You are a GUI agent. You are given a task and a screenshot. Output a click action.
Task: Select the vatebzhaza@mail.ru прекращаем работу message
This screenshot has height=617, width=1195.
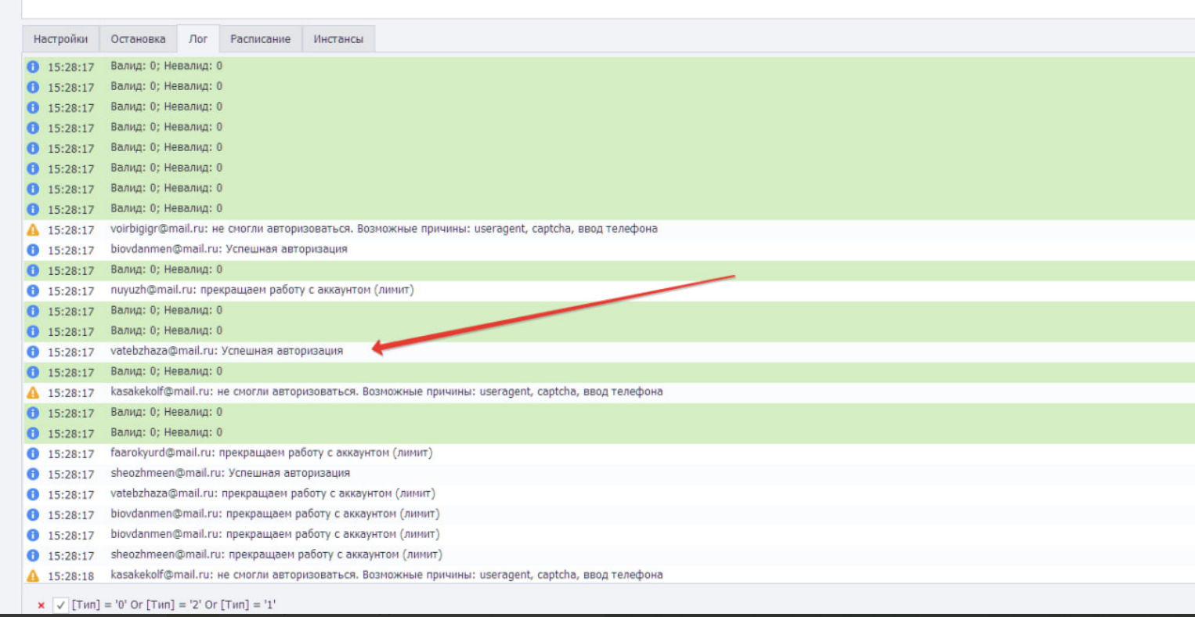point(273,493)
